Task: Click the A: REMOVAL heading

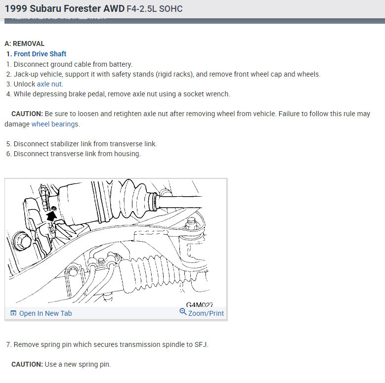Action: pyautogui.click(x=24, y=43)
